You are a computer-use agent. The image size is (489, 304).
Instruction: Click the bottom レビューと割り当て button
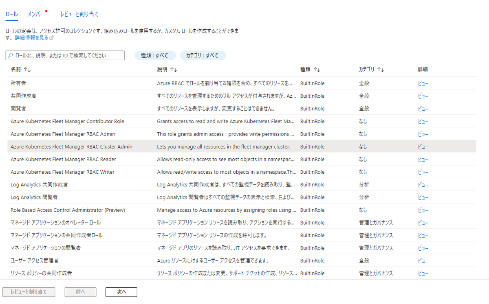coord(29,292)
